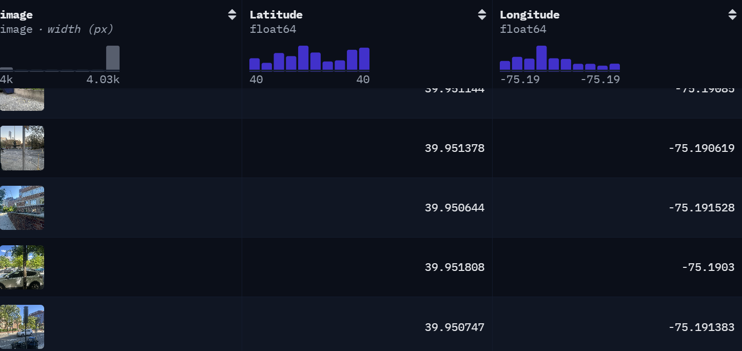Toggle sorting via the Longitude column arrows
The height and width of the screenshot is (351, 742).
tap(732, 15)
